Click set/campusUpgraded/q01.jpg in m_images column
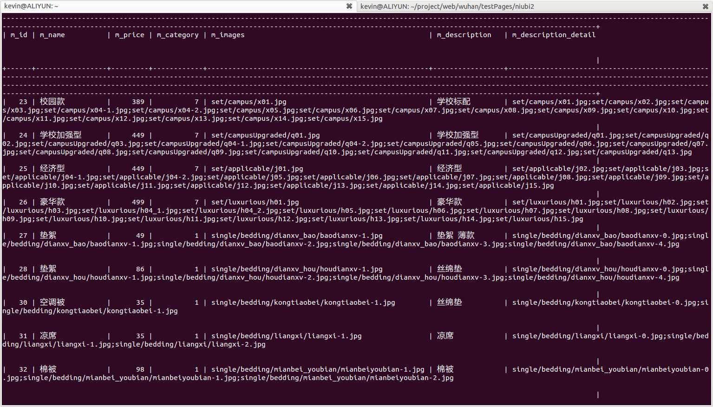 (265, 135)
